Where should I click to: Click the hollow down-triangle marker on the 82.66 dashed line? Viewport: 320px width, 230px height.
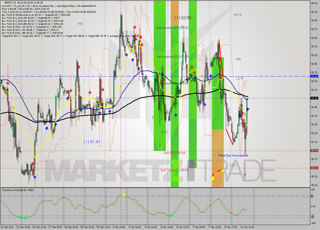point(242,78)
